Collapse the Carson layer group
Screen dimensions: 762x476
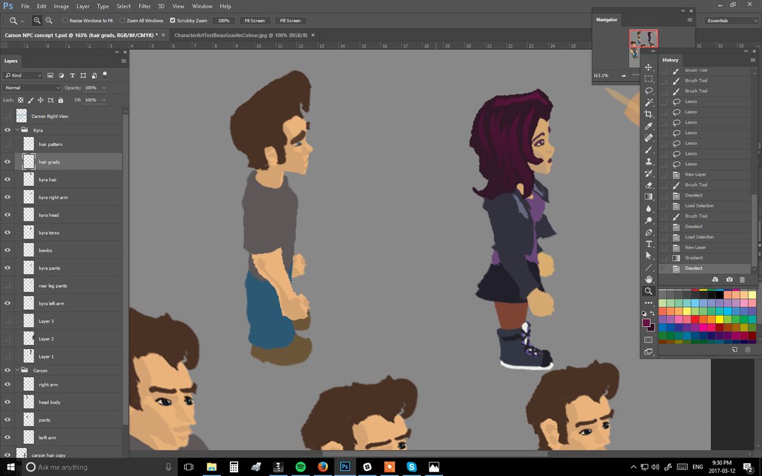pyautogui.click(x=17, y=370)
